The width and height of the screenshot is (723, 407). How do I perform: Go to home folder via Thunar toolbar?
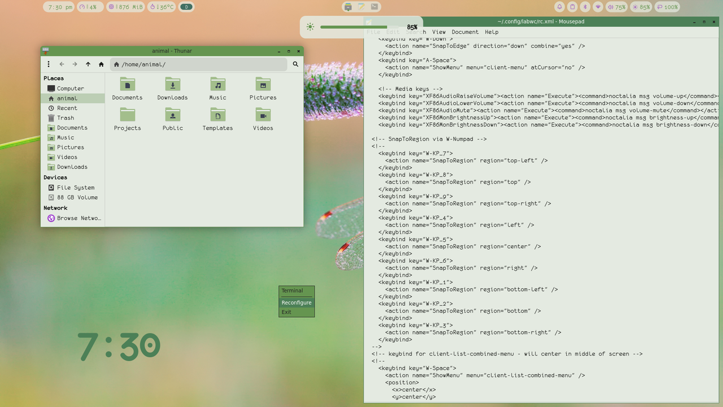pos(101,64)
